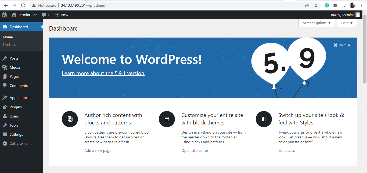Open Chrome three-dot menu
367x173 pixels.
click(x=361, y=5)
